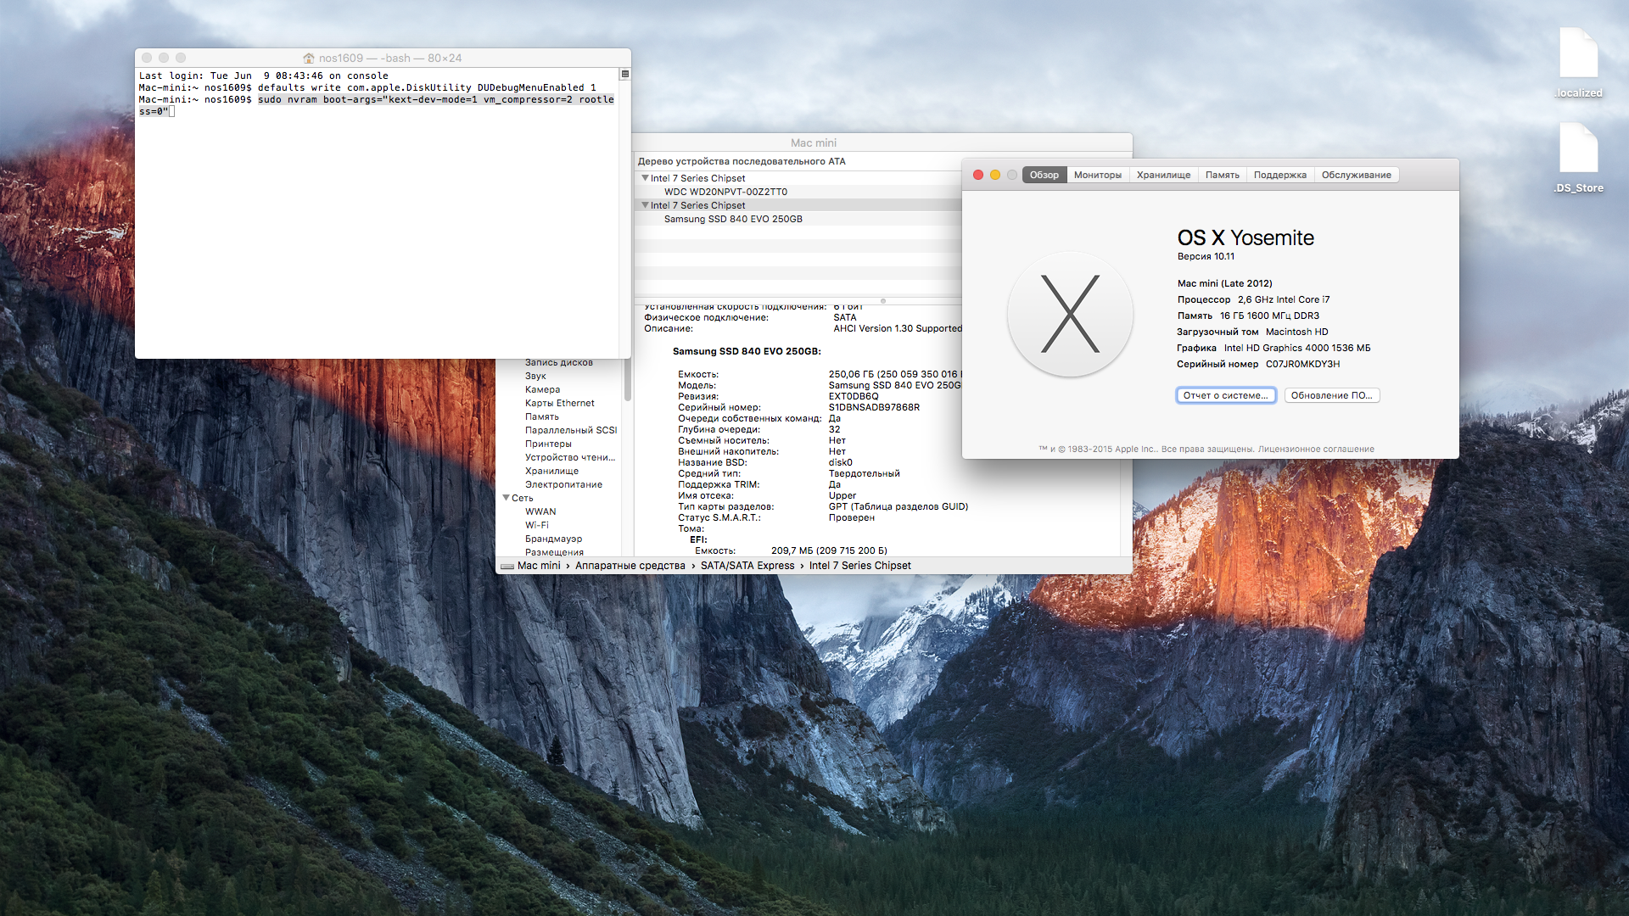Click SATA/SATA Express in path bar
Image resolution: width=1629 pixels, height=916 pixels.
pos(747,566)
